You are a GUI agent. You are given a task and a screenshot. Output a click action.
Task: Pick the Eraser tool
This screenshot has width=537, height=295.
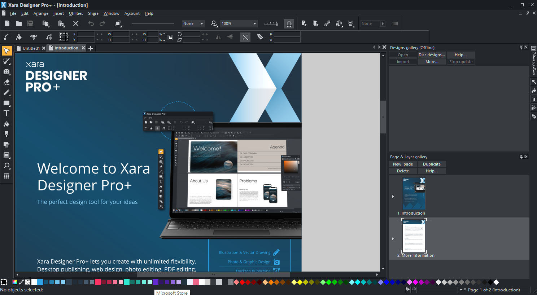(6, 82)
